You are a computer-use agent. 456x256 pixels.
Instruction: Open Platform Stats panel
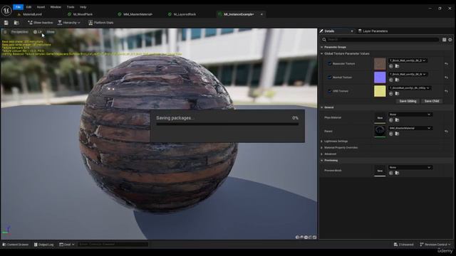(101, 23)
